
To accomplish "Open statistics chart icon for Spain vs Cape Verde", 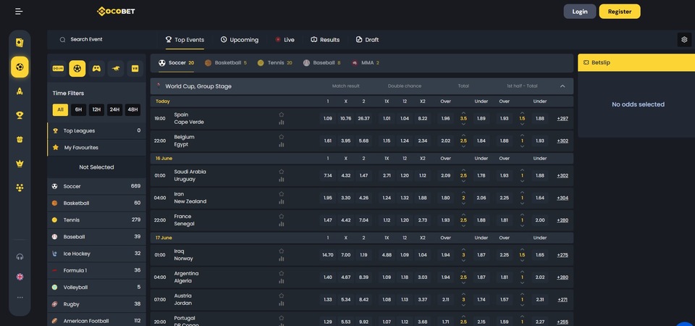I will pos(281,122).
